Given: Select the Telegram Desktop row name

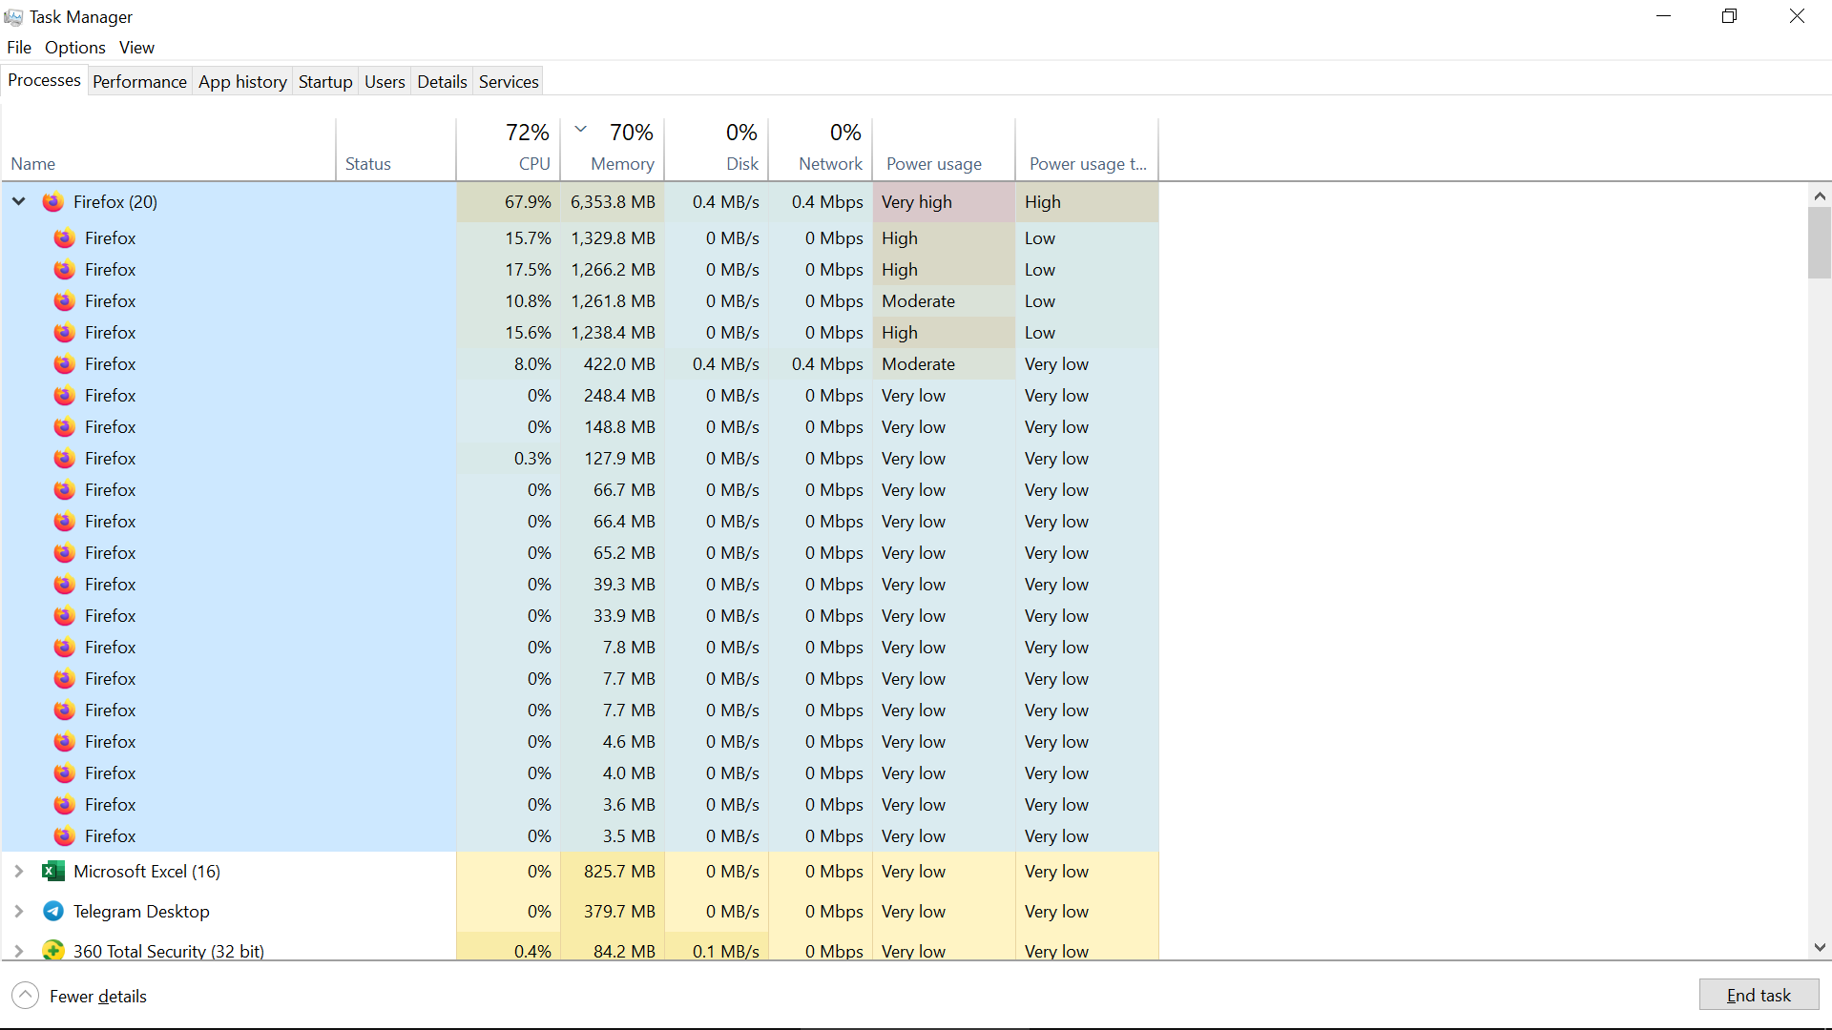Looking at the screenshot, I should pos(141,912).
